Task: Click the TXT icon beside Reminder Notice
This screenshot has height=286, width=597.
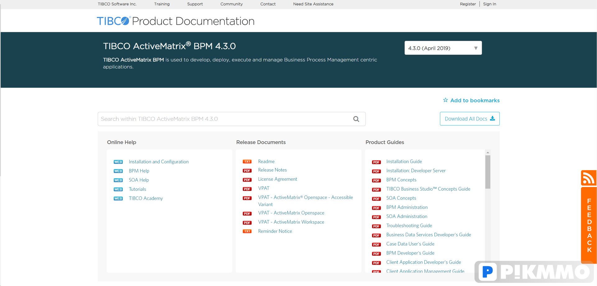Action: coord(247,231)
